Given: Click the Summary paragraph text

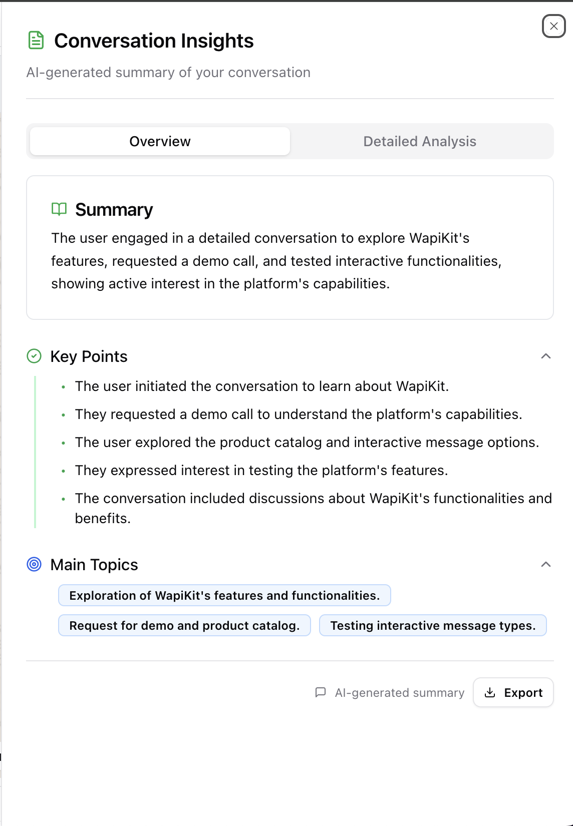Looking at the screenshot, I should click(276, 261).
